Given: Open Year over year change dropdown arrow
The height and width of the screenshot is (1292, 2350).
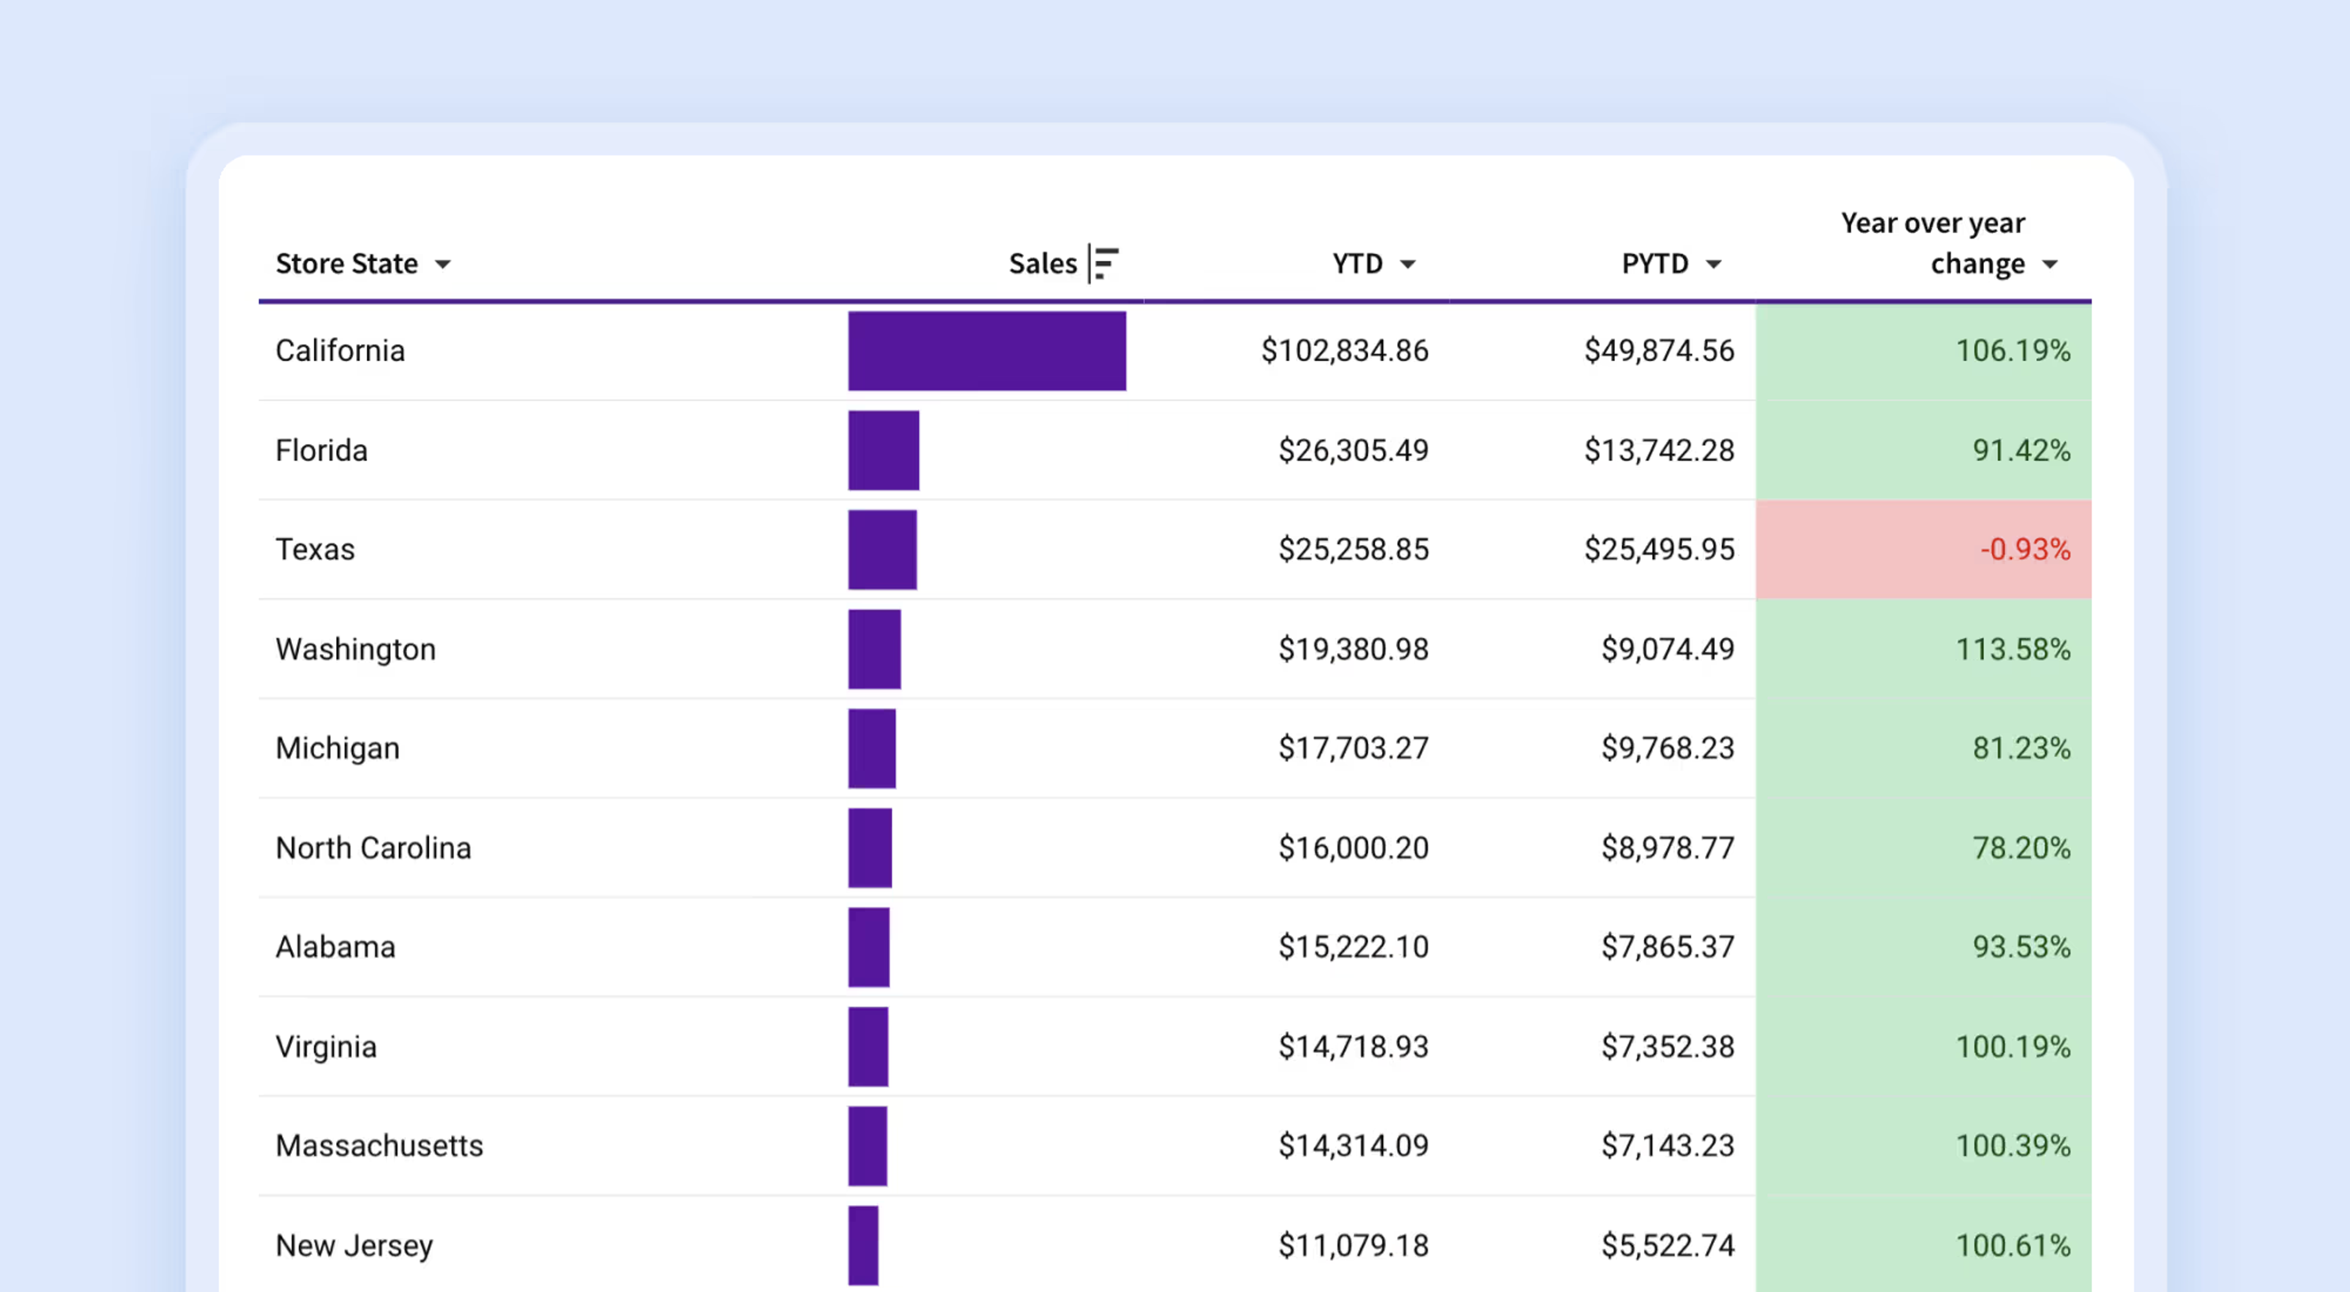Looking at the screenshot, I should point(2049,264).
